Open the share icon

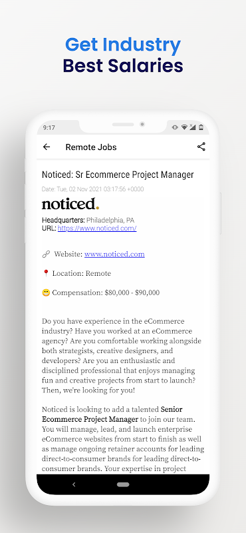[x=201, y=147]
